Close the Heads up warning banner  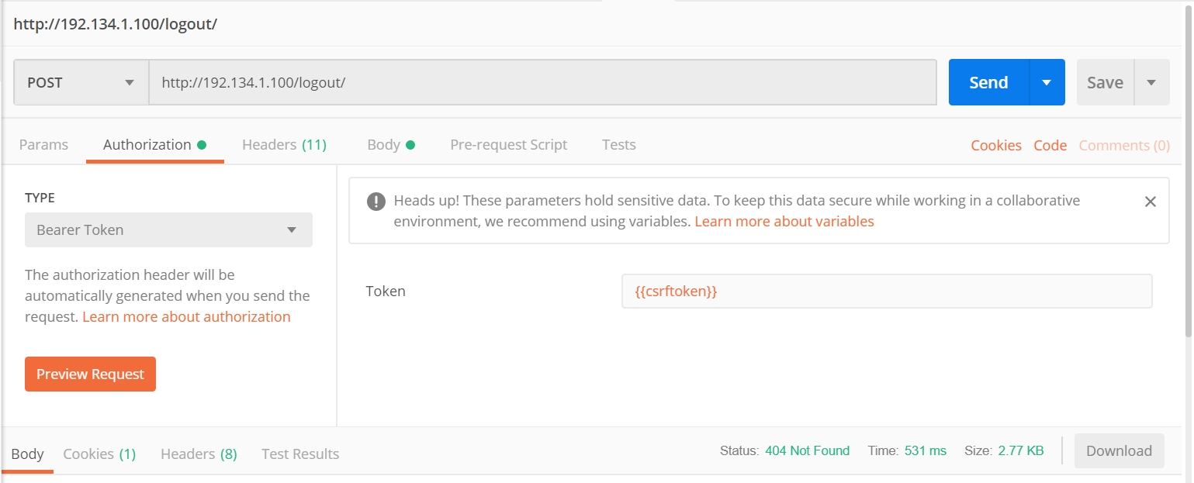click(x=1150, y=202)
